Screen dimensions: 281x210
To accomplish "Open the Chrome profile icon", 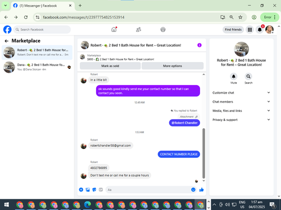I will (x=254, y=17).
